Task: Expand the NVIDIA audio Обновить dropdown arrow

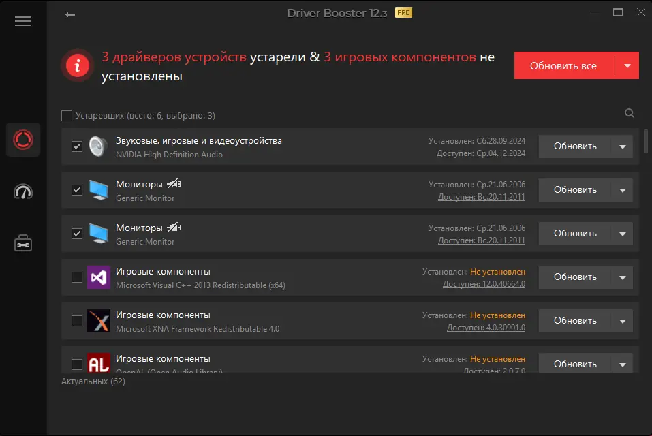Action: coord(623,146)
